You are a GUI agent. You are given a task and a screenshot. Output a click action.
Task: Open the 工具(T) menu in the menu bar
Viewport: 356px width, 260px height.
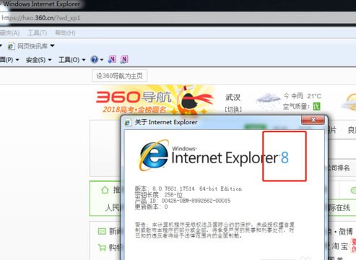38,32
